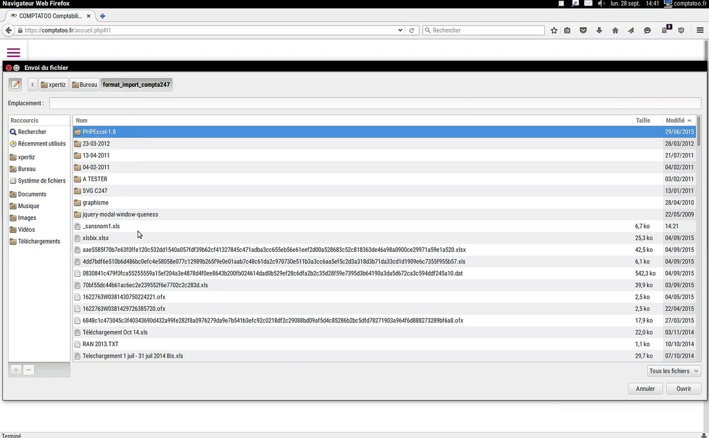Select the 70bf55dc44b61ac6ec2e239552f6e7702c2c283d.xls file
The height and width of the screenshot is (438, 709).
pos(384,285)
